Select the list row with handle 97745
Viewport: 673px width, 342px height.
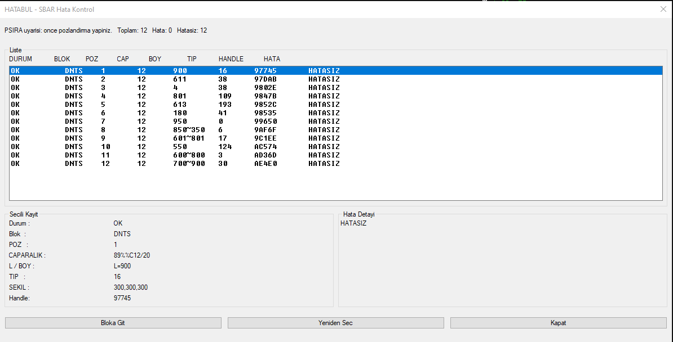pos(335,71)
